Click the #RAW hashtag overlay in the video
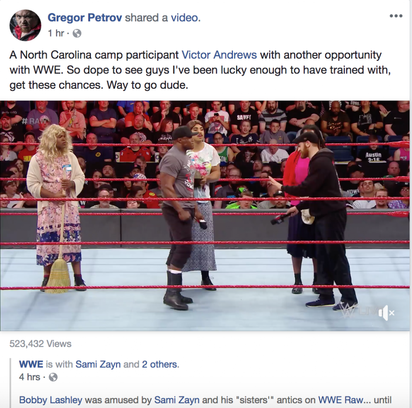The width and height of the screenshot is (412, 408). pos(36,121)
